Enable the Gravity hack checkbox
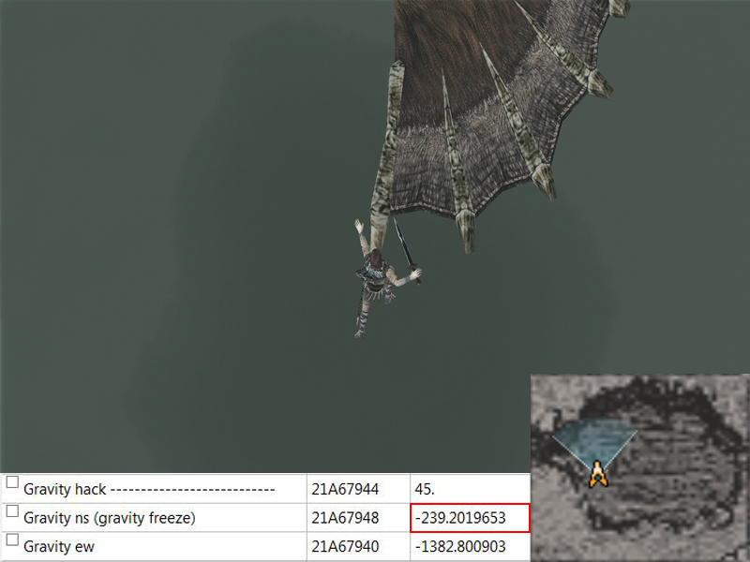 tap(12, 482)
